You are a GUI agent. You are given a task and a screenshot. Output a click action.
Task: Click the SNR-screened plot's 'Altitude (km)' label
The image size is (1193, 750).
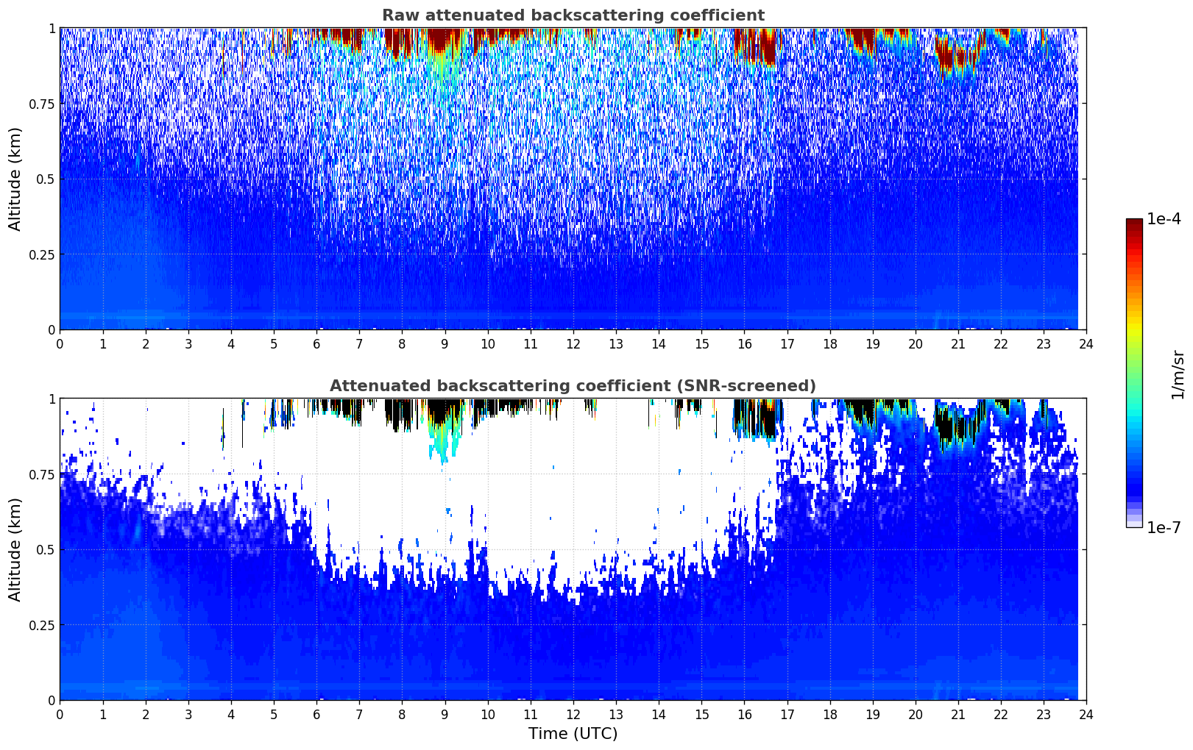click(15, 549)
